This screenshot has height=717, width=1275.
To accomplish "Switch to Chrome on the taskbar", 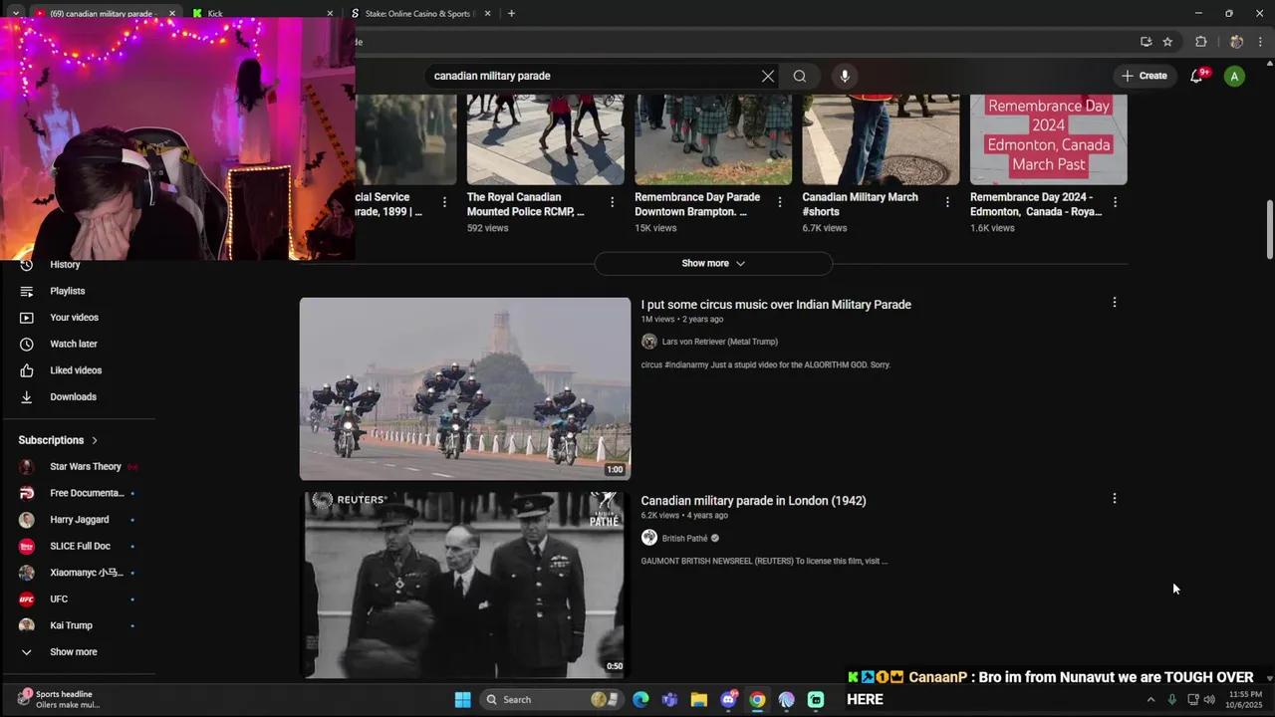I will tap(757, 699).
